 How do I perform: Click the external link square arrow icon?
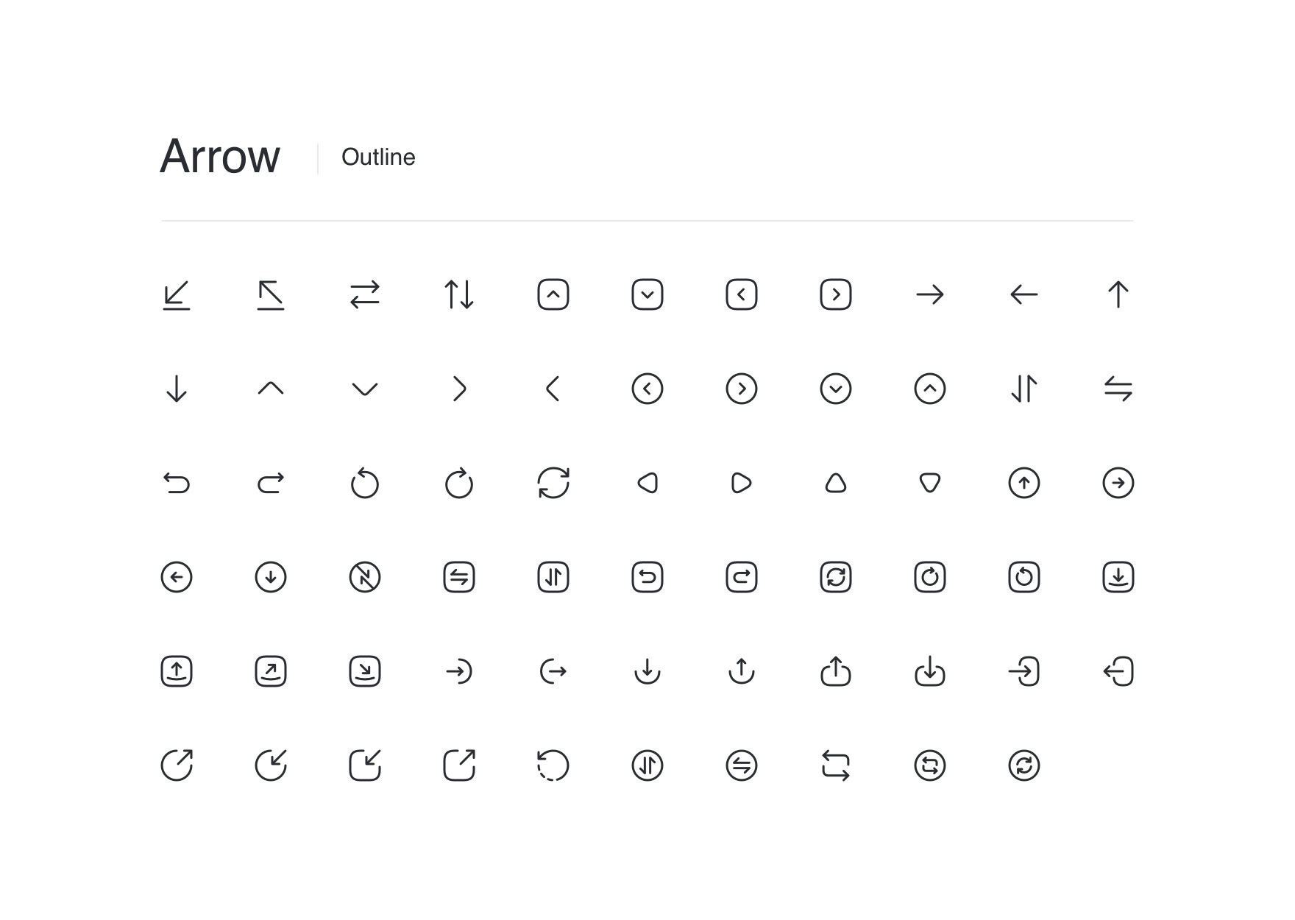click(459, 765)
